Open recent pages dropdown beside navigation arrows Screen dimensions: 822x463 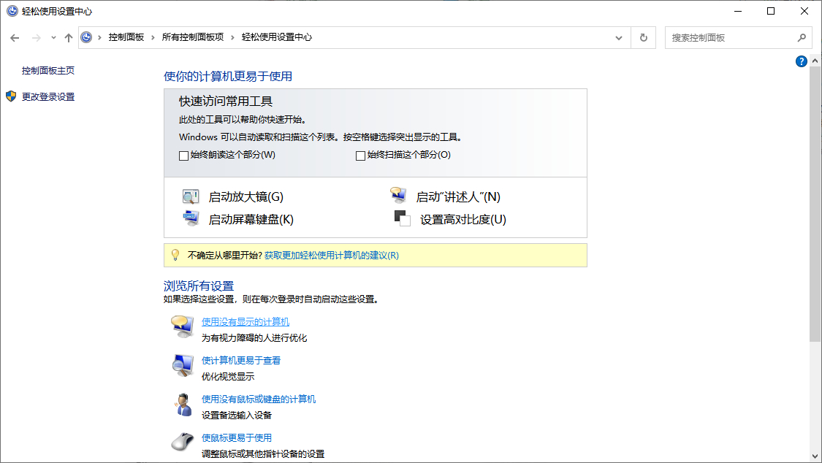tap(53, 37)
